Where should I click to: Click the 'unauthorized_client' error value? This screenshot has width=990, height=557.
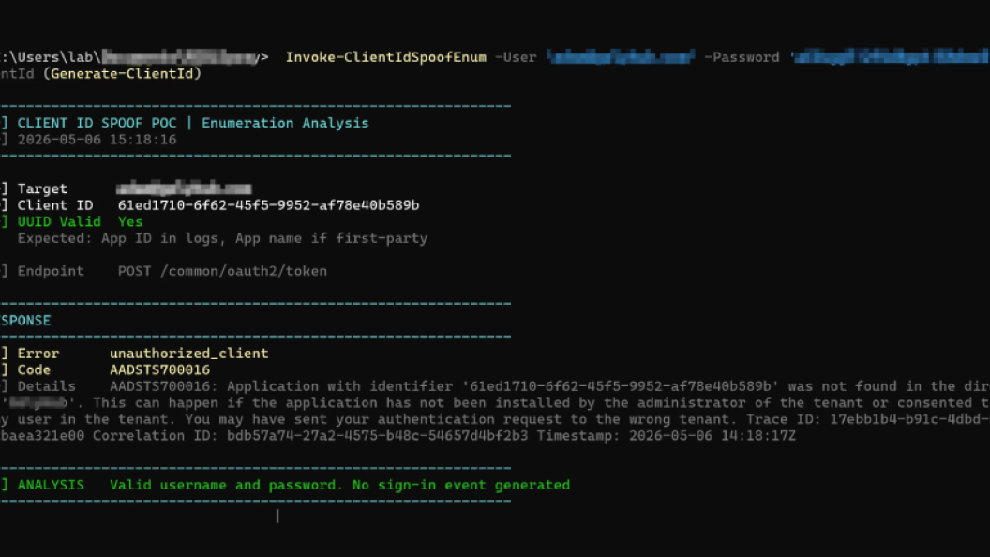point(188,353)
